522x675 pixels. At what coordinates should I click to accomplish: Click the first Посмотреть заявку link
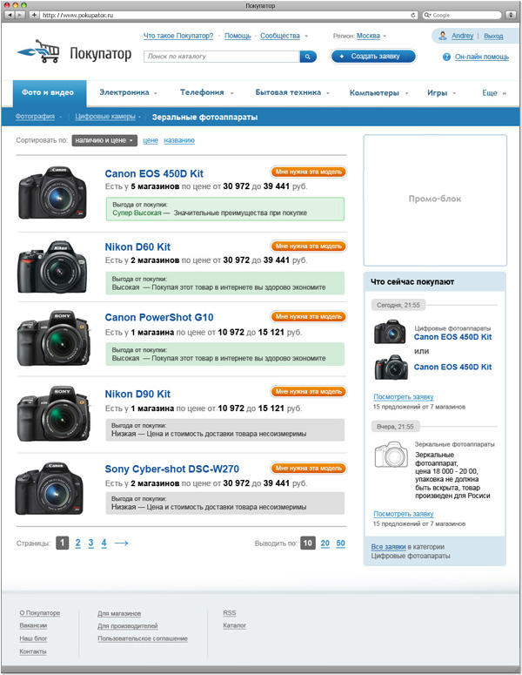coord(404,397)
